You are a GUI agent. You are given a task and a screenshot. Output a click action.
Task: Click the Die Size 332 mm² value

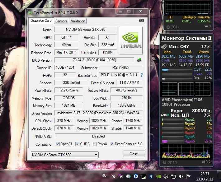click(107, 45)
